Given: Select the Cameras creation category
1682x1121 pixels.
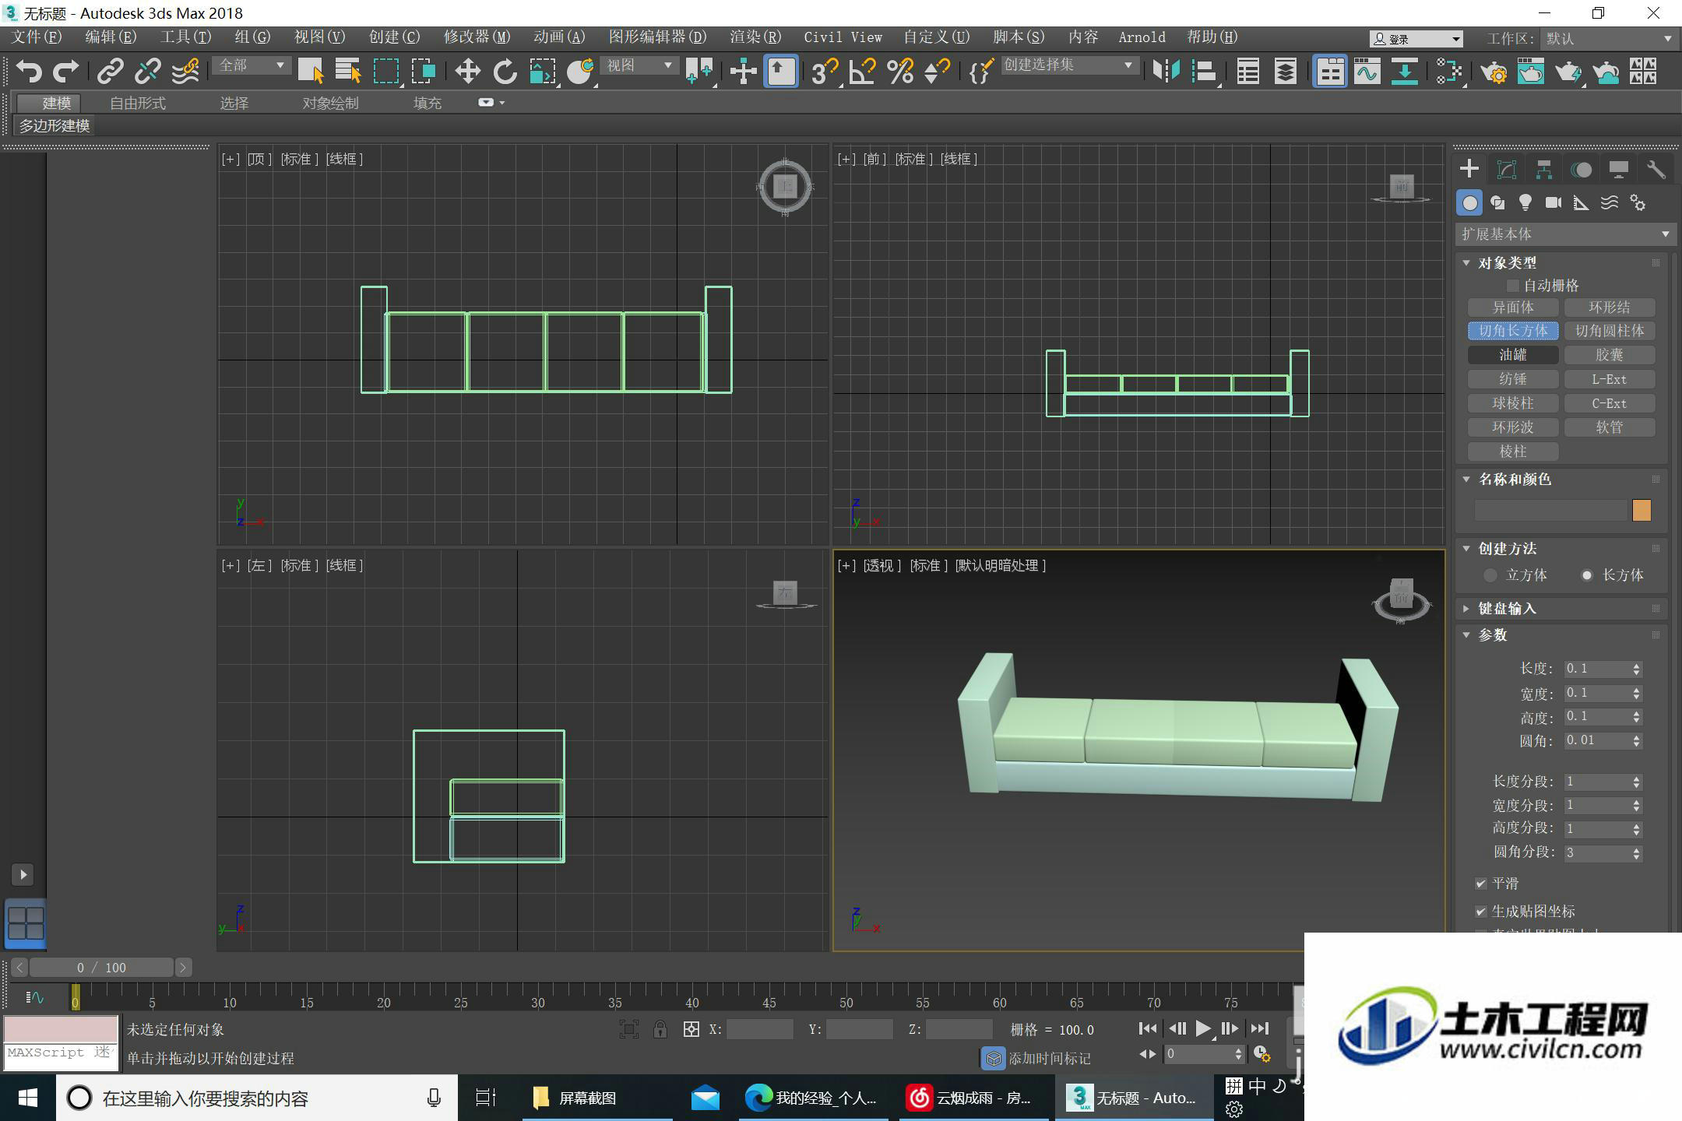Looking at the screenshot, I should 1554,203.
